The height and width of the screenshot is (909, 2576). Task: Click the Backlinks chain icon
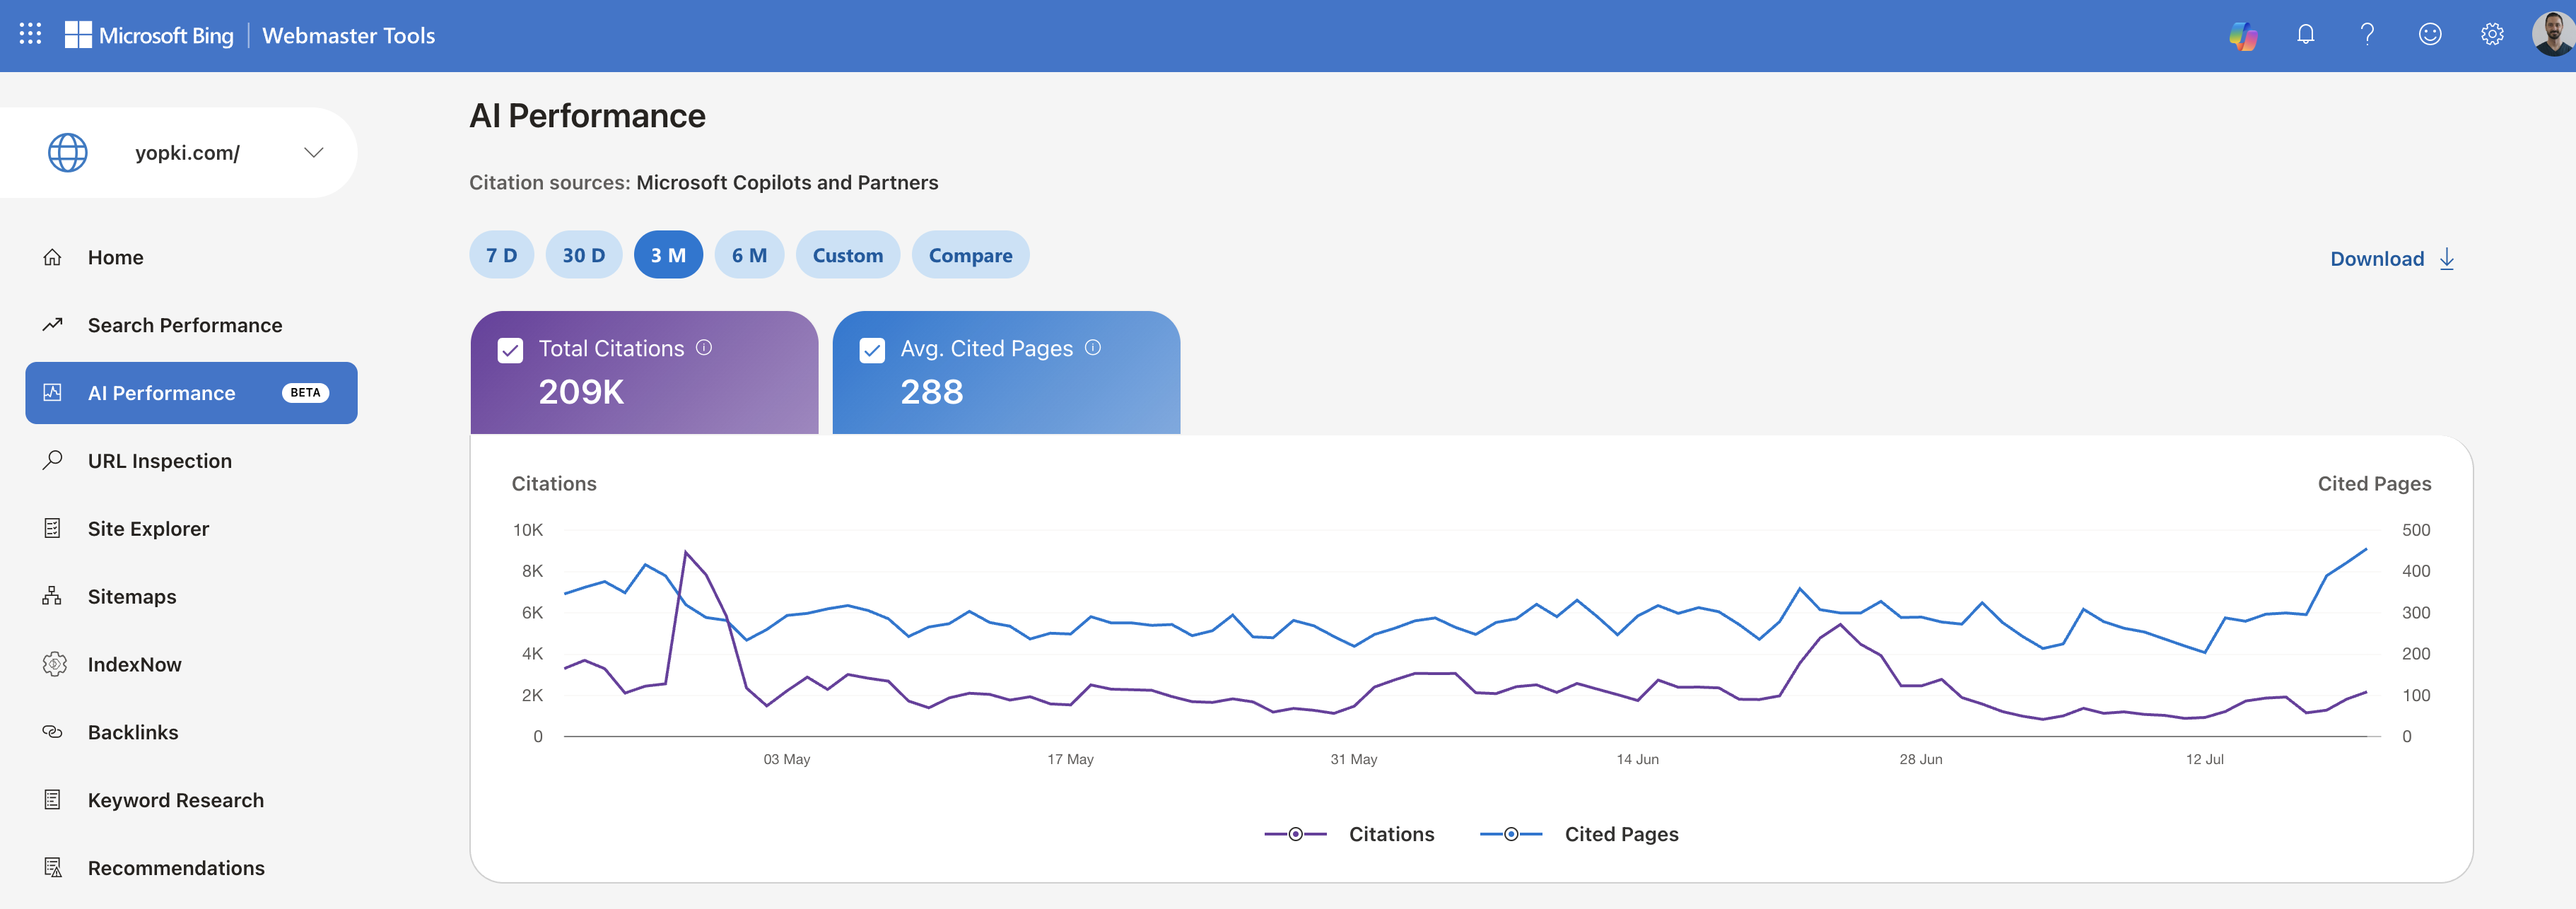coord(53,732)
